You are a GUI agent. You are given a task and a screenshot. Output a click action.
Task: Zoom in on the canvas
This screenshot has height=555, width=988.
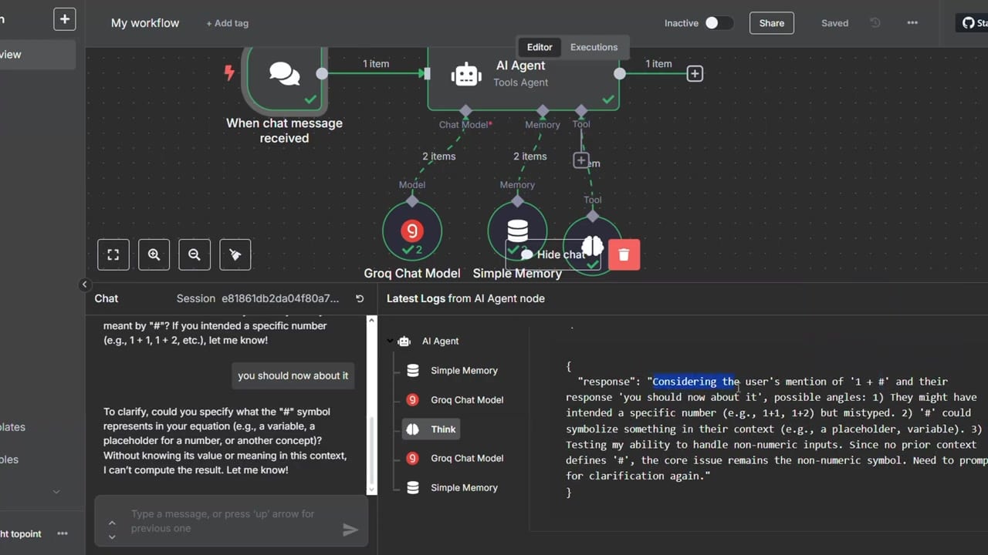click(154, 254)
